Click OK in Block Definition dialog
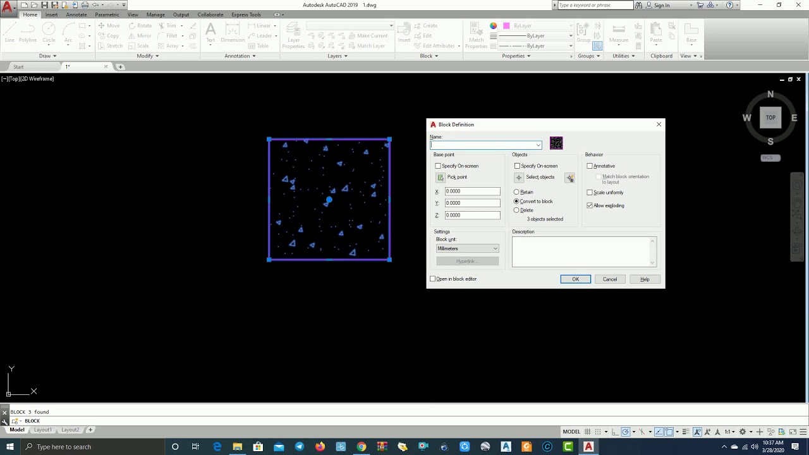 [x=576, y=279]
